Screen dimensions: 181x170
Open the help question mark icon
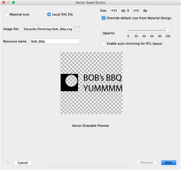point(8,163)
